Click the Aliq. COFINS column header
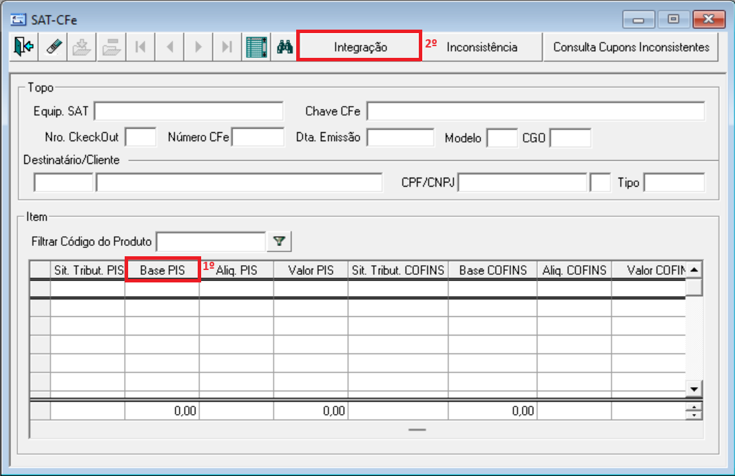Viewport: 735px width, 476px height. pyautogui.click(x=574, y=270)
